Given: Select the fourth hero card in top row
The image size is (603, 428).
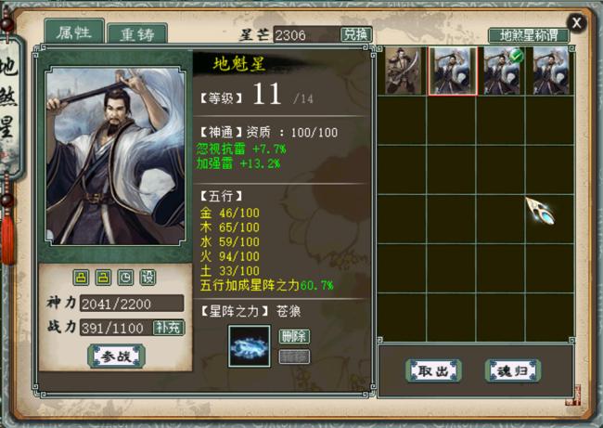Looking at the screenshot, I should 551,71.
